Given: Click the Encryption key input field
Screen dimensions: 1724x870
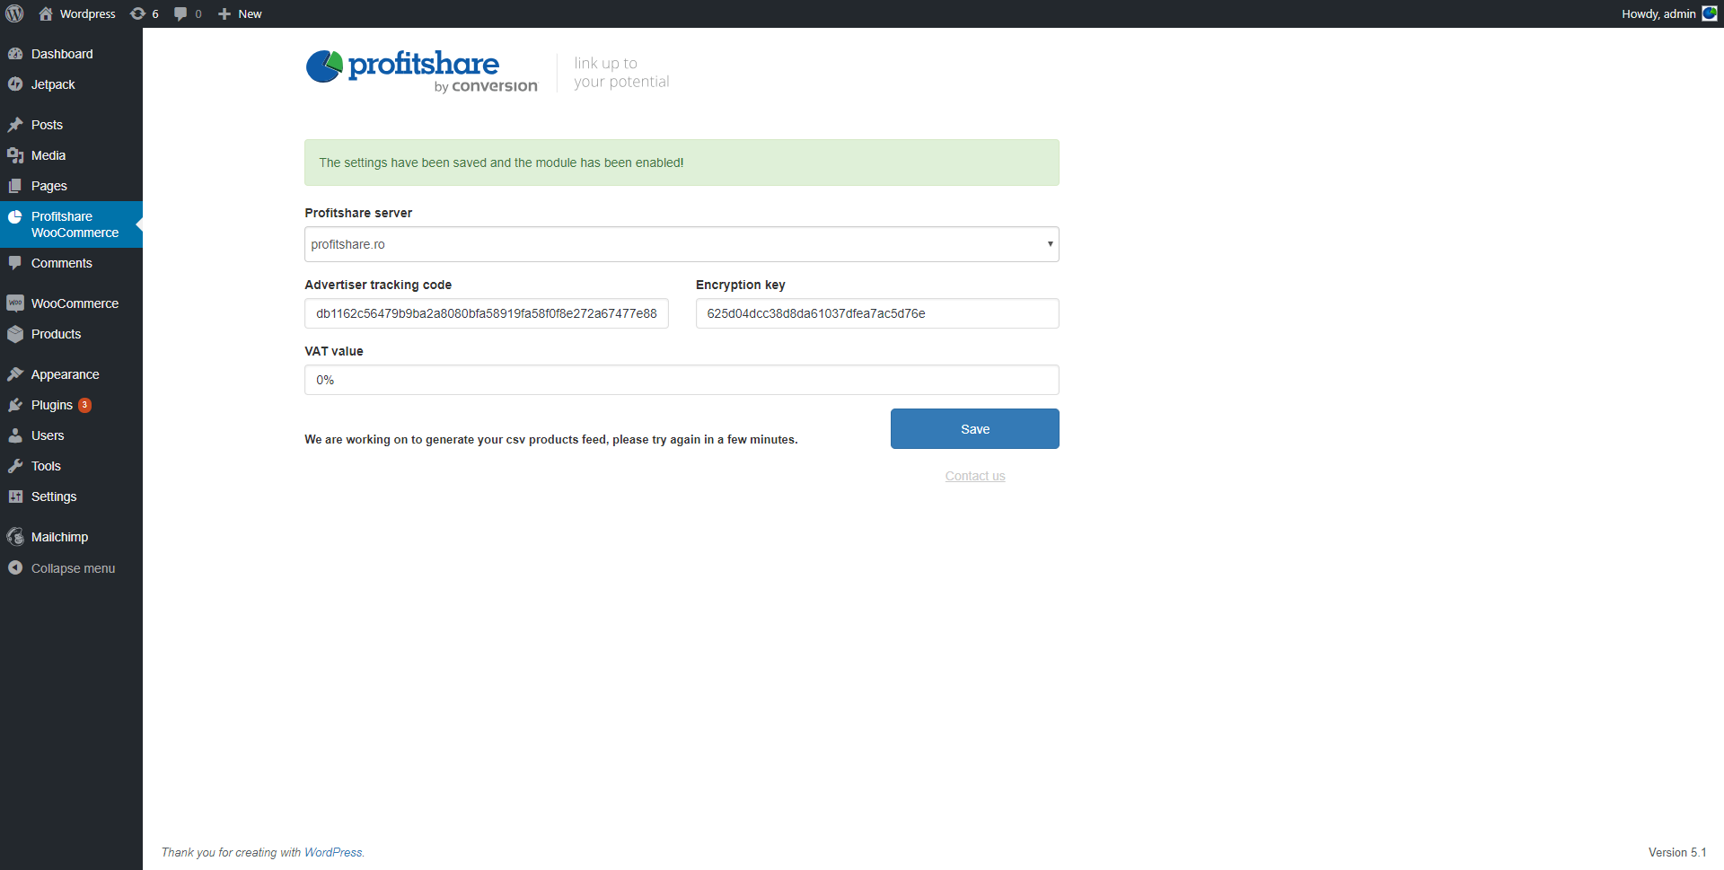Looking at the screenshot, I should (x=877, y=313).
